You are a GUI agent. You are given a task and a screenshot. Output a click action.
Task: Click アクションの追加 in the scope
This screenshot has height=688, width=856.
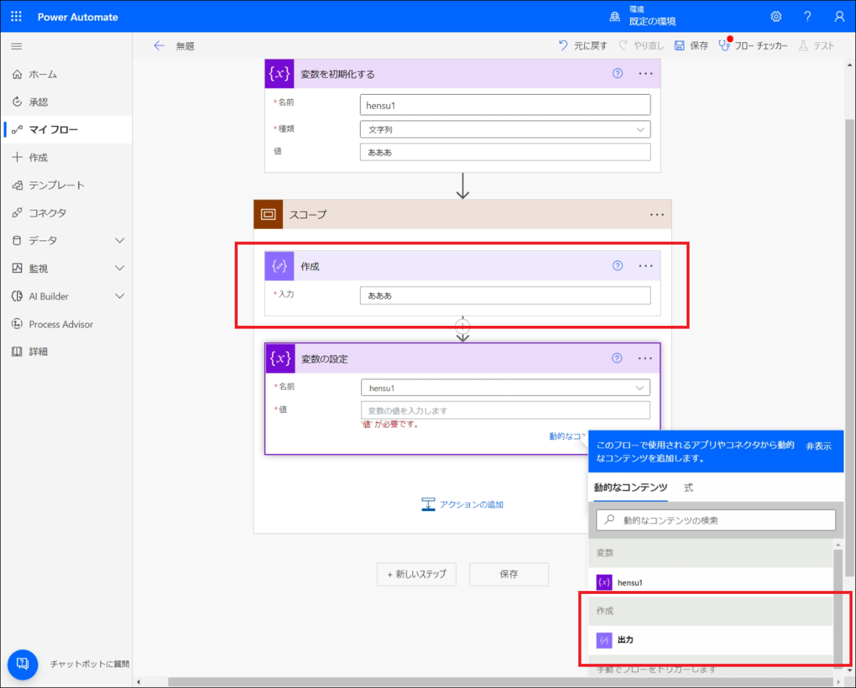point(462,504)
